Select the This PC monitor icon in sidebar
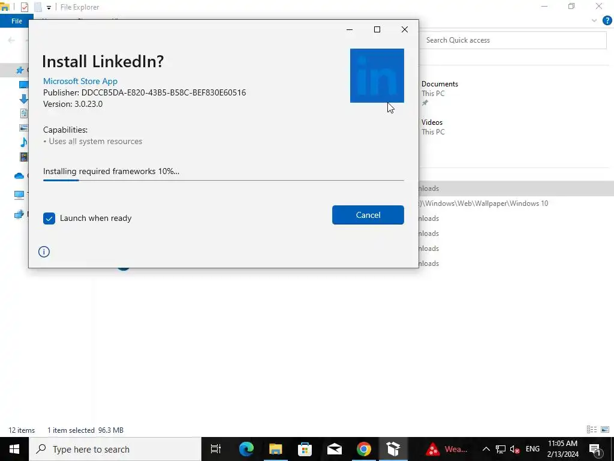614x461 pixels. pos(19,194)
